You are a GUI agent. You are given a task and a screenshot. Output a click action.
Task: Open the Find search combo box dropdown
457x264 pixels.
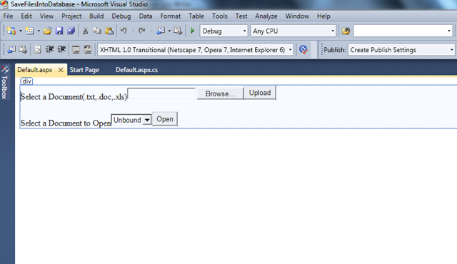[449, 31]
